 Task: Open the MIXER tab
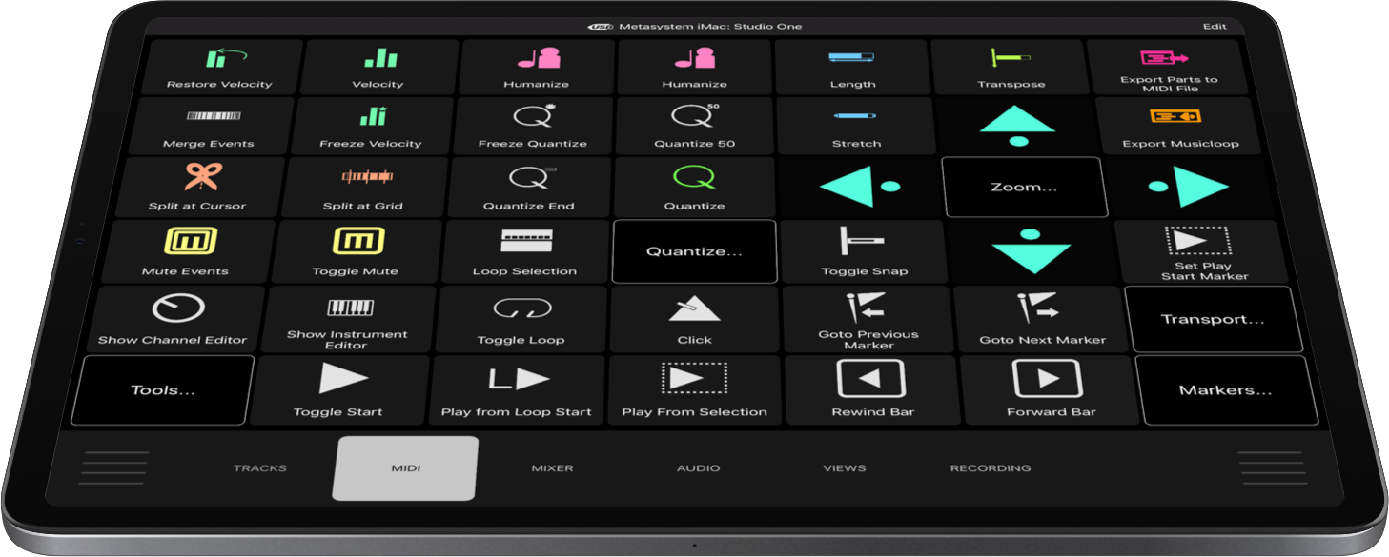552,468
